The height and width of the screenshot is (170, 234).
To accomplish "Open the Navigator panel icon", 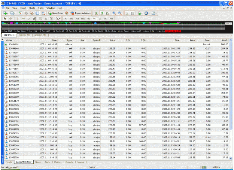I will click(32, 13).
